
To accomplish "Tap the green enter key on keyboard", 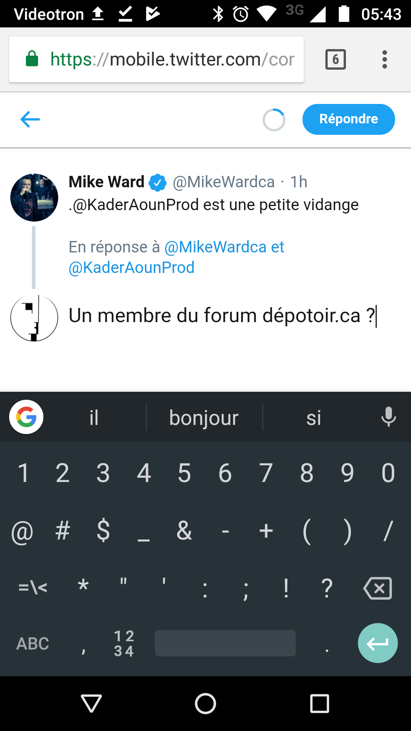I will tap(378, 643).
